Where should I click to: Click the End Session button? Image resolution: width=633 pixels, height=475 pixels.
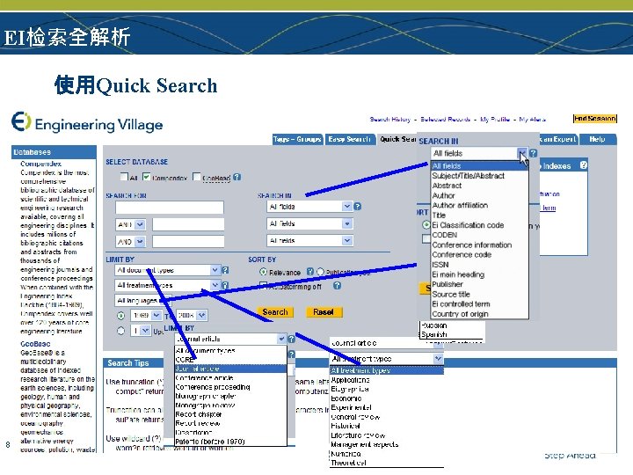tap(594, 119)
